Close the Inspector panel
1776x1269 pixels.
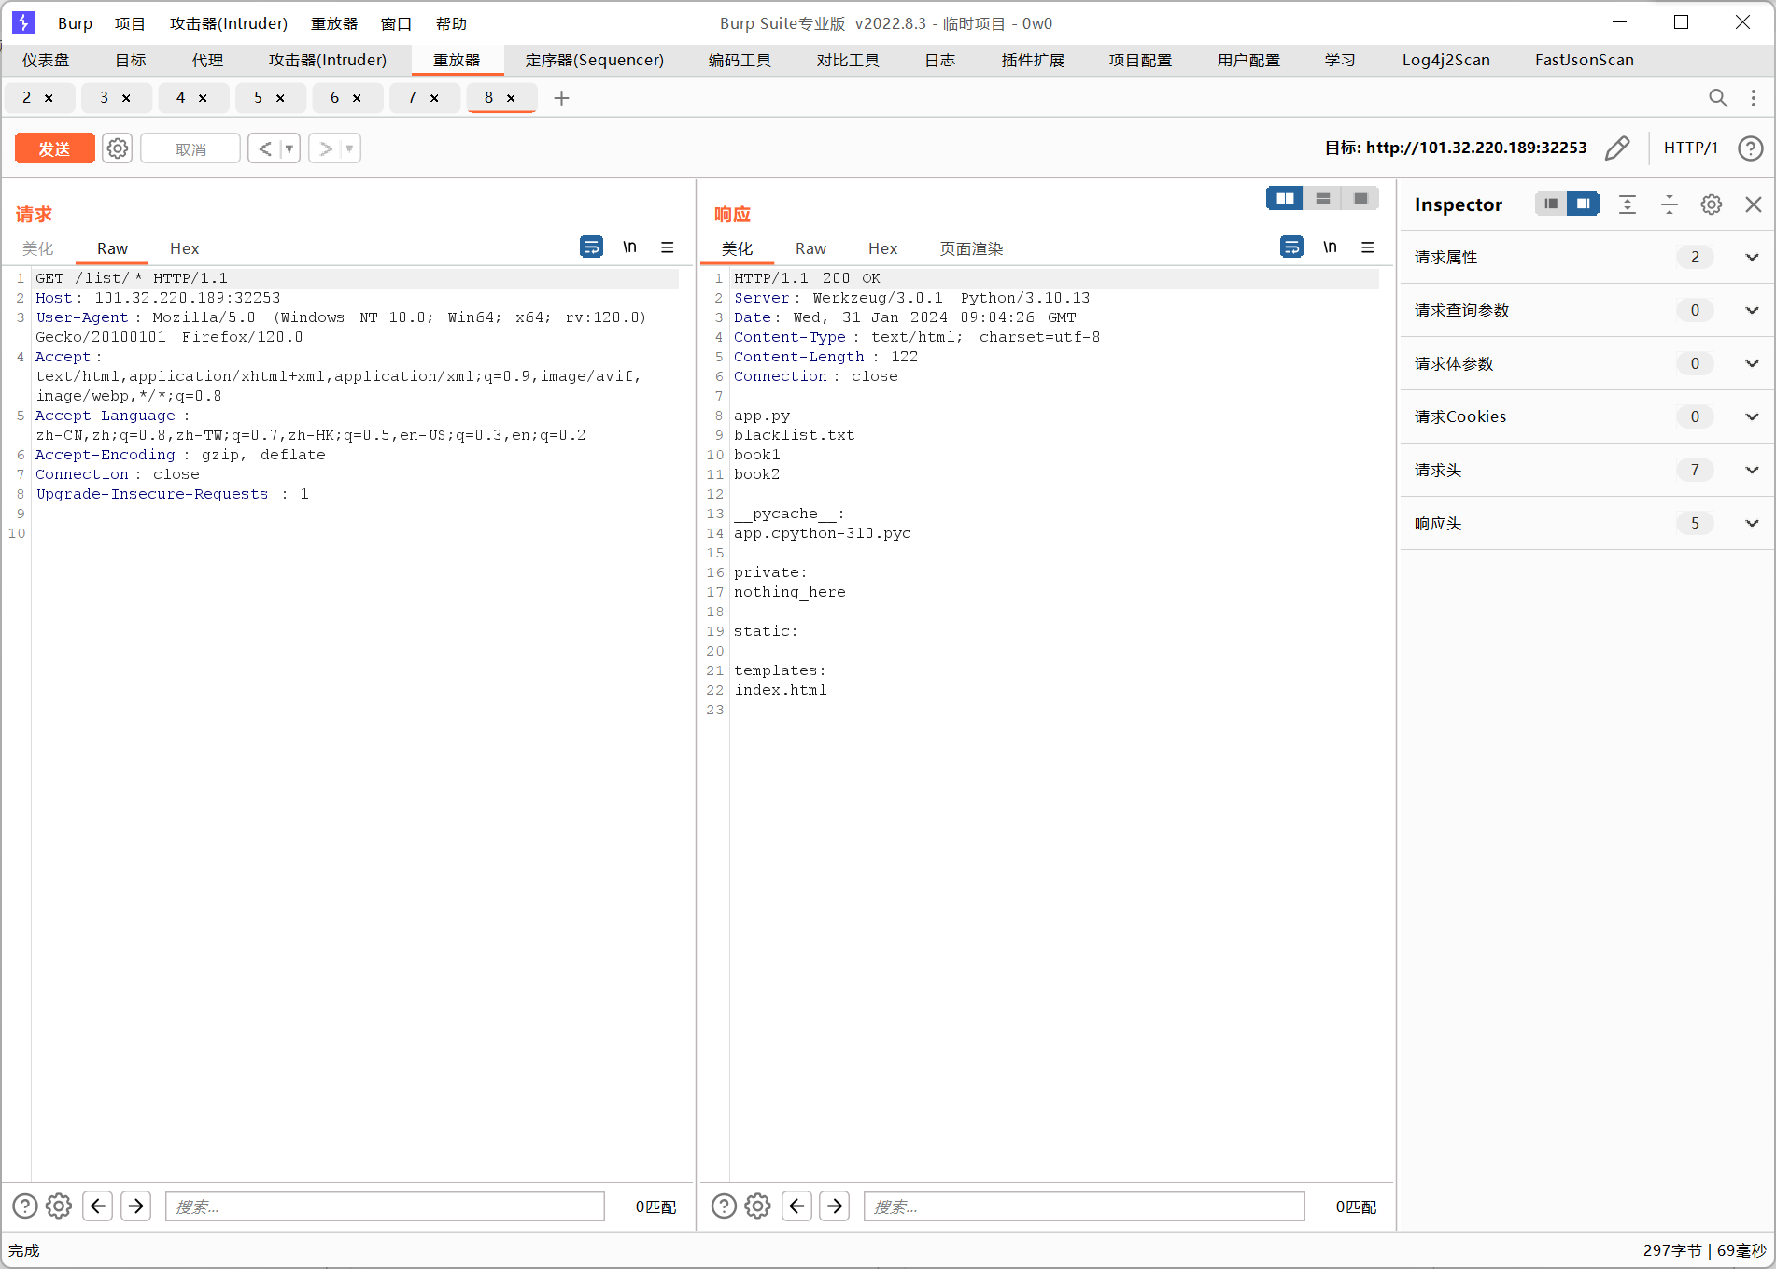1754,204
